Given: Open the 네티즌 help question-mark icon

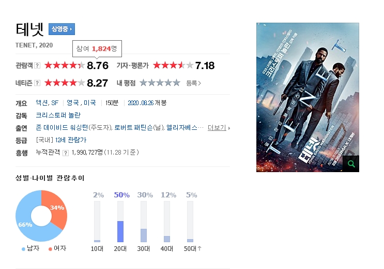Looking at the screenshot, I should pyautogui.click(x=37, y=83).
